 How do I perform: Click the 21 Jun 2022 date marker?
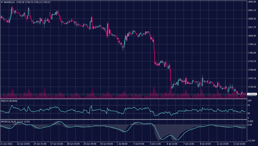(7, 144)
